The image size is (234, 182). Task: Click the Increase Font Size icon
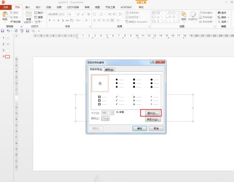pyautogui.click(x=79, y=14)
